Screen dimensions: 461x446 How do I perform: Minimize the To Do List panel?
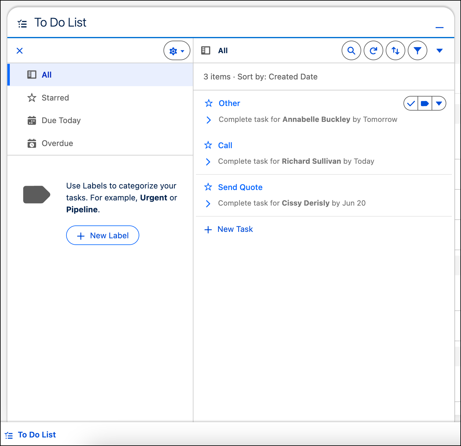(x=440, y=27)
